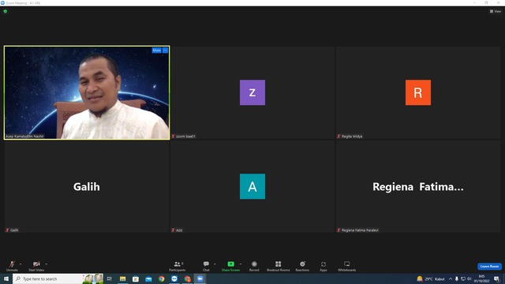Expand audio options arrow beside Unmute
This screenshot has height=284, width=505.
(21, 264)
